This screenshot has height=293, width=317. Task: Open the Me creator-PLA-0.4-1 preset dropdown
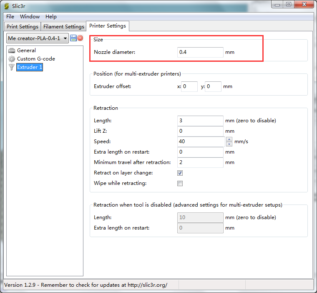pos(37,38)
